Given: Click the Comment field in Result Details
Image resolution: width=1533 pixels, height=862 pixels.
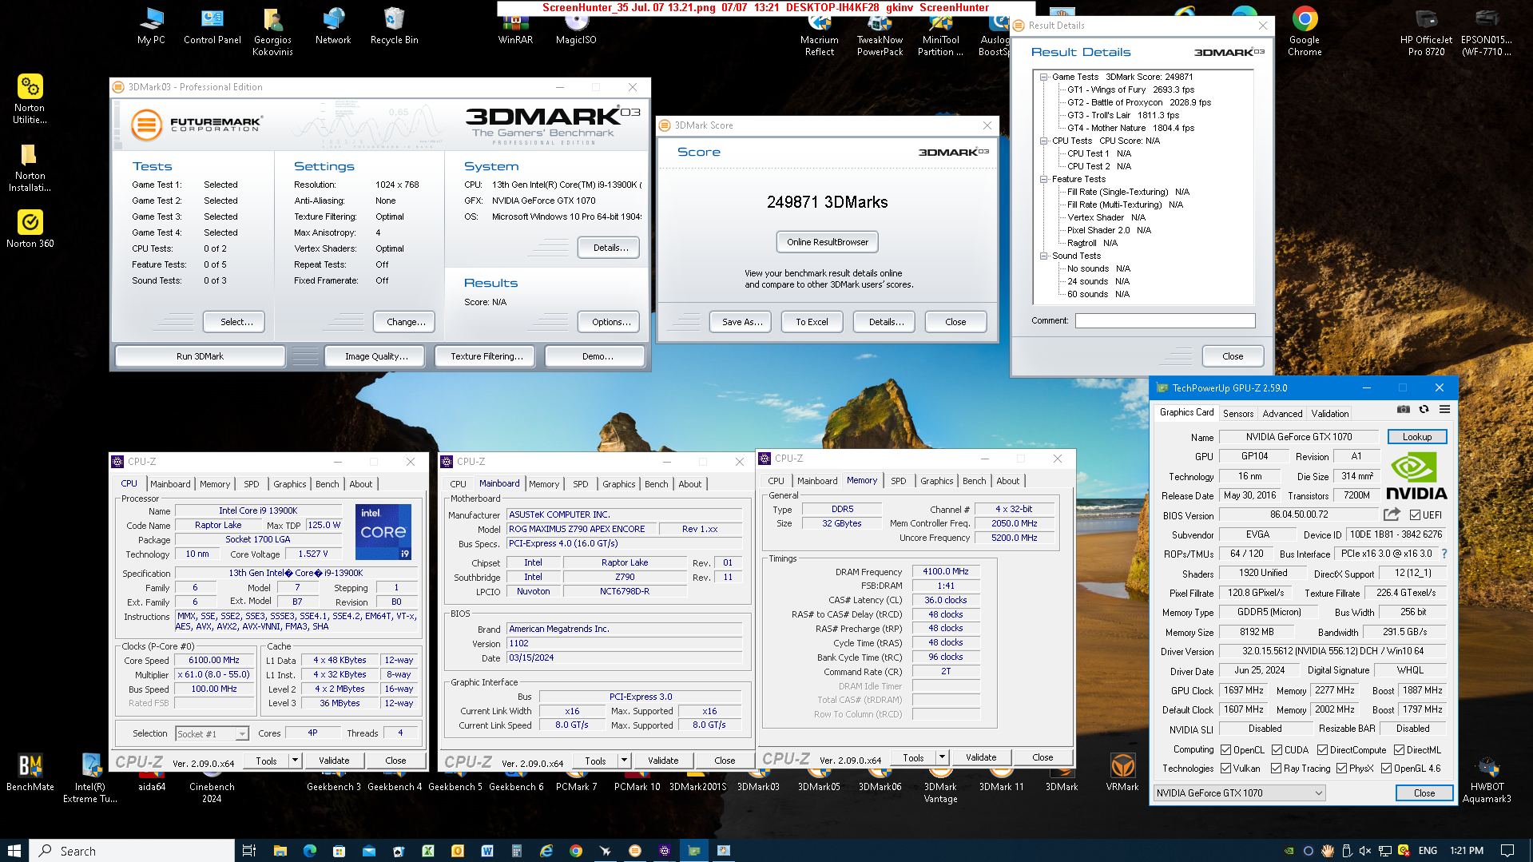Looking at the screenshot, I should (x=1165, y=320).
